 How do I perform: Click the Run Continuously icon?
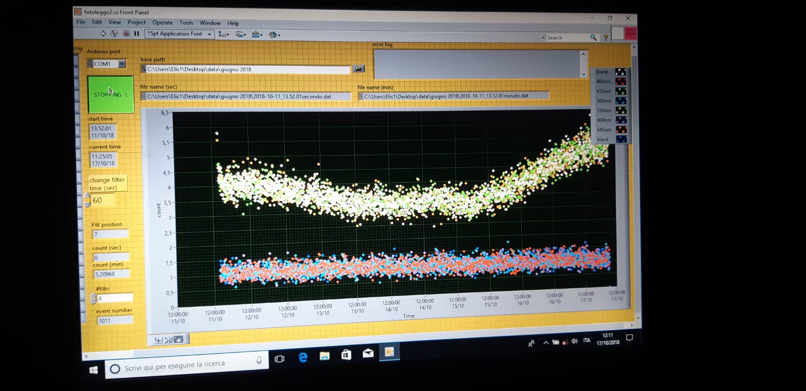pyautogui.click(x=114, y=34)
